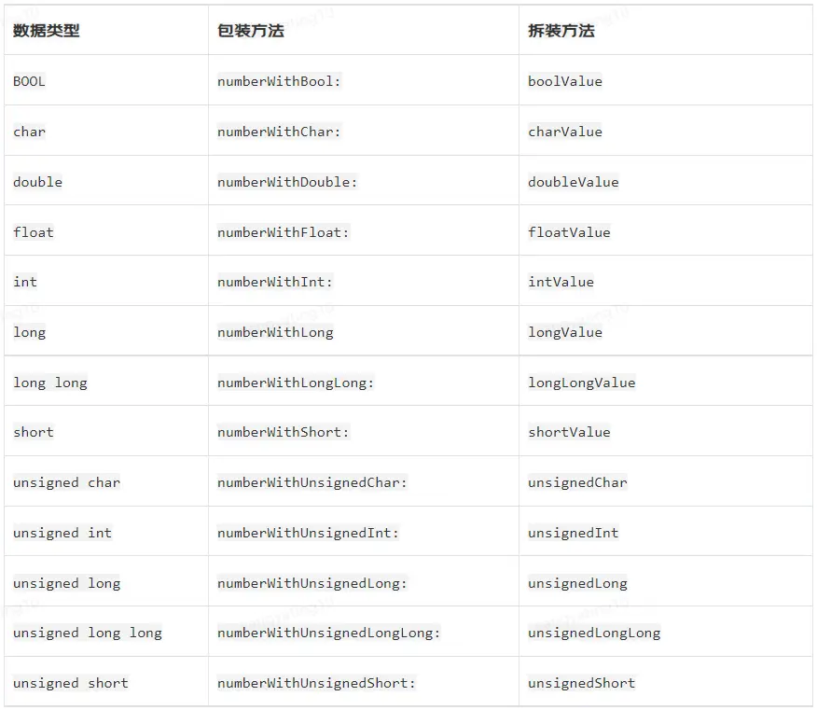Select the unsigned long type cell
The width and height of the screenshot is (817, 710).
point(66,583)
